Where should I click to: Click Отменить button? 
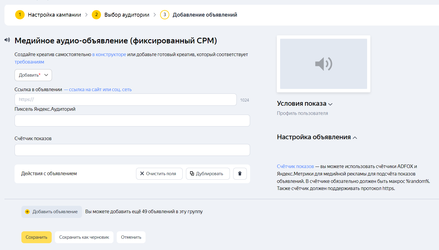pos(131,237)
